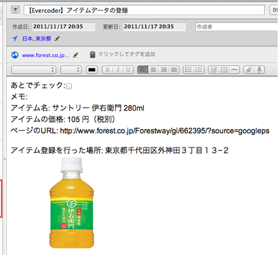Open the black text color swatch
The height and width of the screenshot is (255, 278).
(92, 70)
